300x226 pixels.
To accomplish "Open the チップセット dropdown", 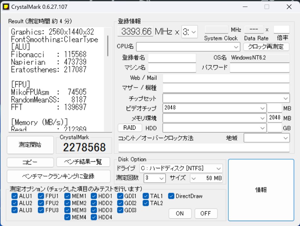I will [226, 98].
